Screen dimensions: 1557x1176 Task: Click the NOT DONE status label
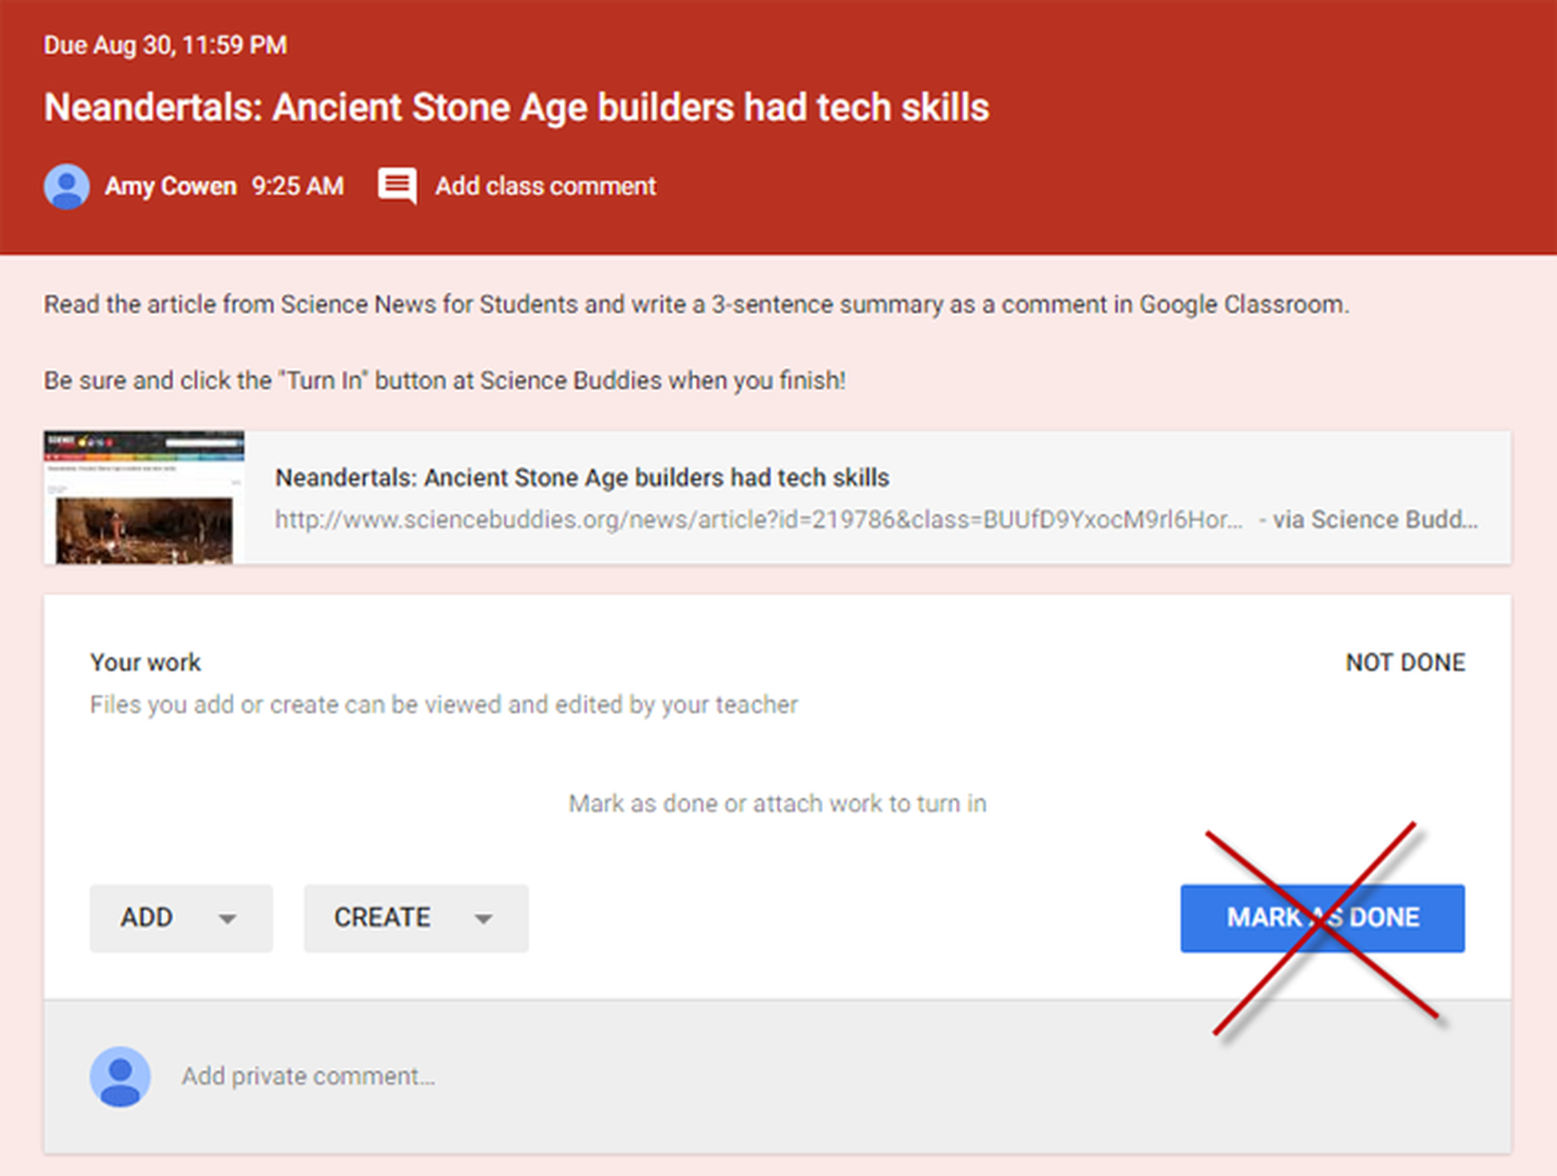point(1405,663)
